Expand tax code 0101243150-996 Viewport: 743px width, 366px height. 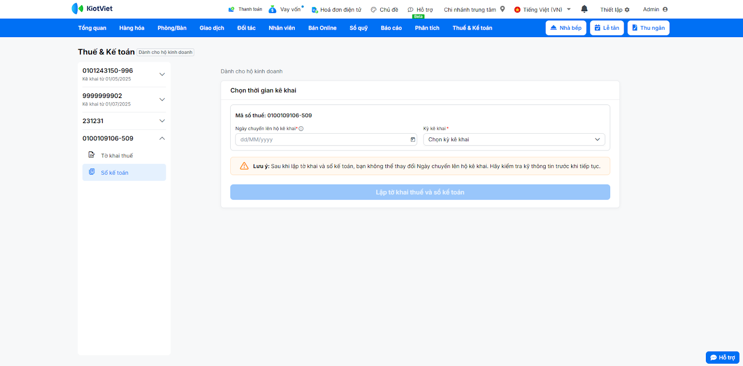click(x=162, y=74)
